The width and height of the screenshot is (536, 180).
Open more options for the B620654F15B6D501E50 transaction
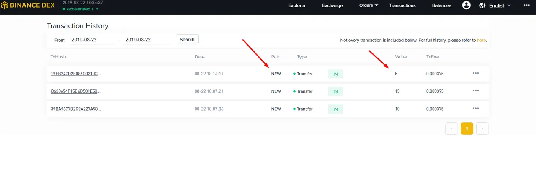click(476, 91)
